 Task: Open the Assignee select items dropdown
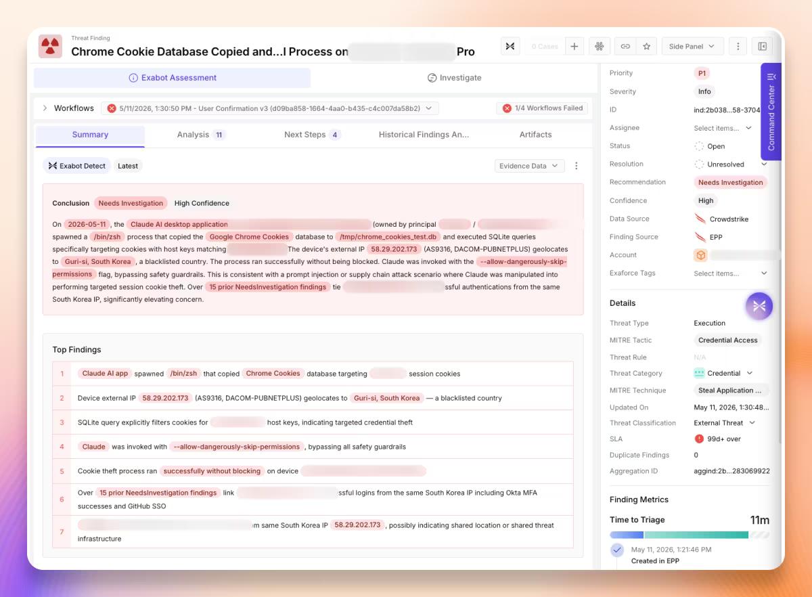click(x=723, y=128)
